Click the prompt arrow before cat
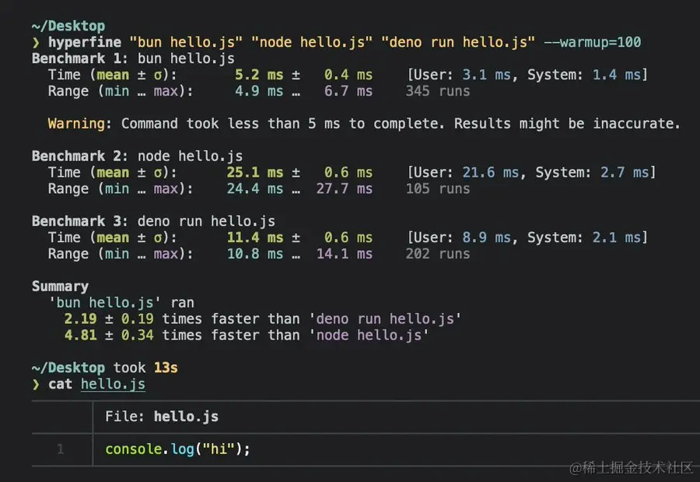Screen dimensions: 700x482 (x=36, y=385)
